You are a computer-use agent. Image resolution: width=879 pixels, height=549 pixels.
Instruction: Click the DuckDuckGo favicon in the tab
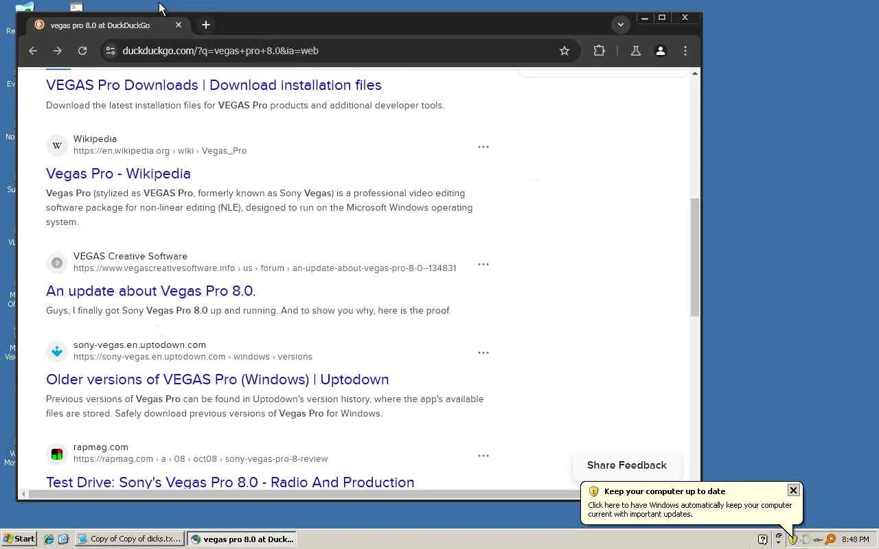click(x=40, y=25)
